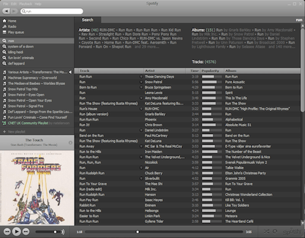Open Gnarls Barkley album artist link
The image size is (305, 238).
coord(239,30)
